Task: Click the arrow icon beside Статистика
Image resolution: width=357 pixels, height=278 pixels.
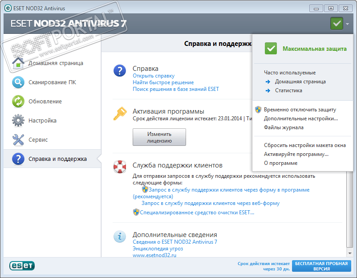Action: coord(268,90)
